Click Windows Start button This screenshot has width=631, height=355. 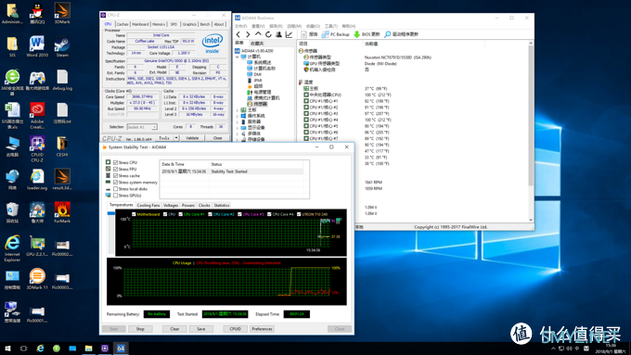point(7,349)
